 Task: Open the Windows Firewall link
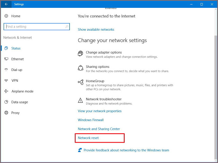coord(91,120)
